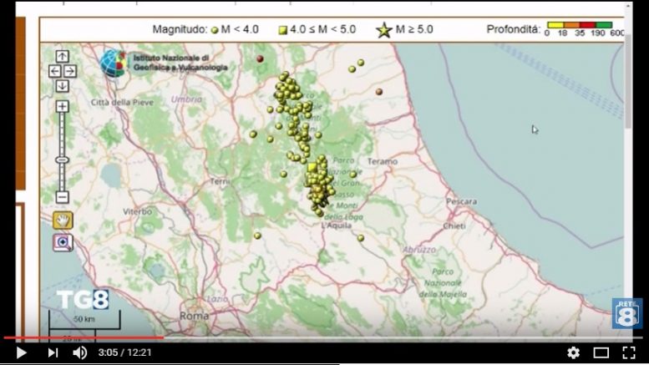Open video settings gear menu

(x=573, y=352)
